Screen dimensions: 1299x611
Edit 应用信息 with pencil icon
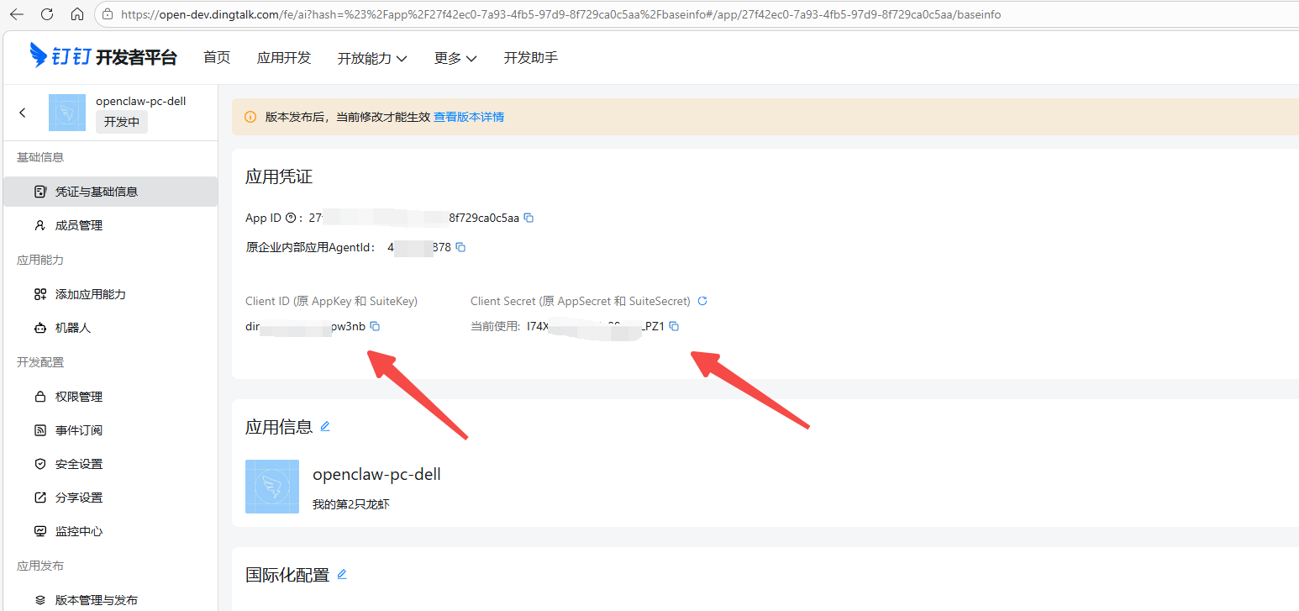[x=325, y=426]
